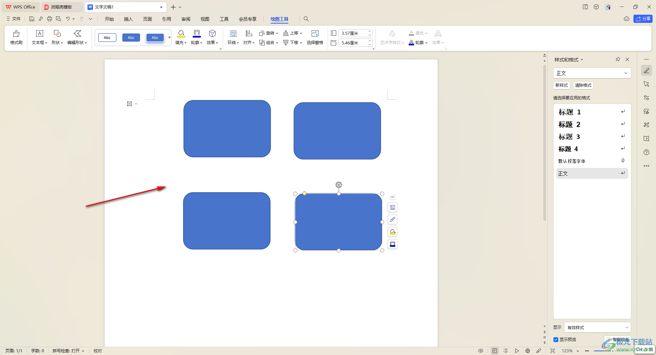
Task: Open the Shapes (形状) tool
Action: click(57, 33)
